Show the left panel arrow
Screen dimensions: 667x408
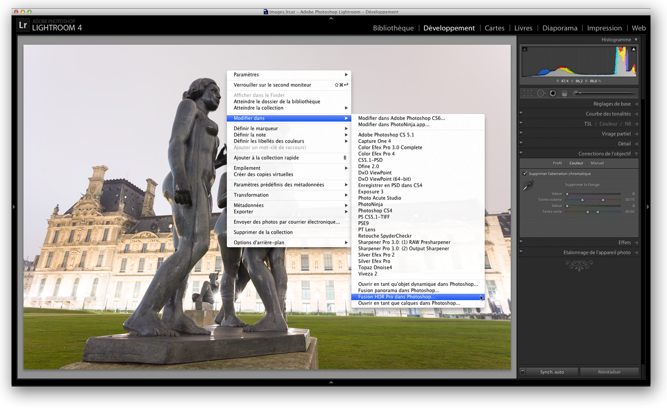coord(14,207)
